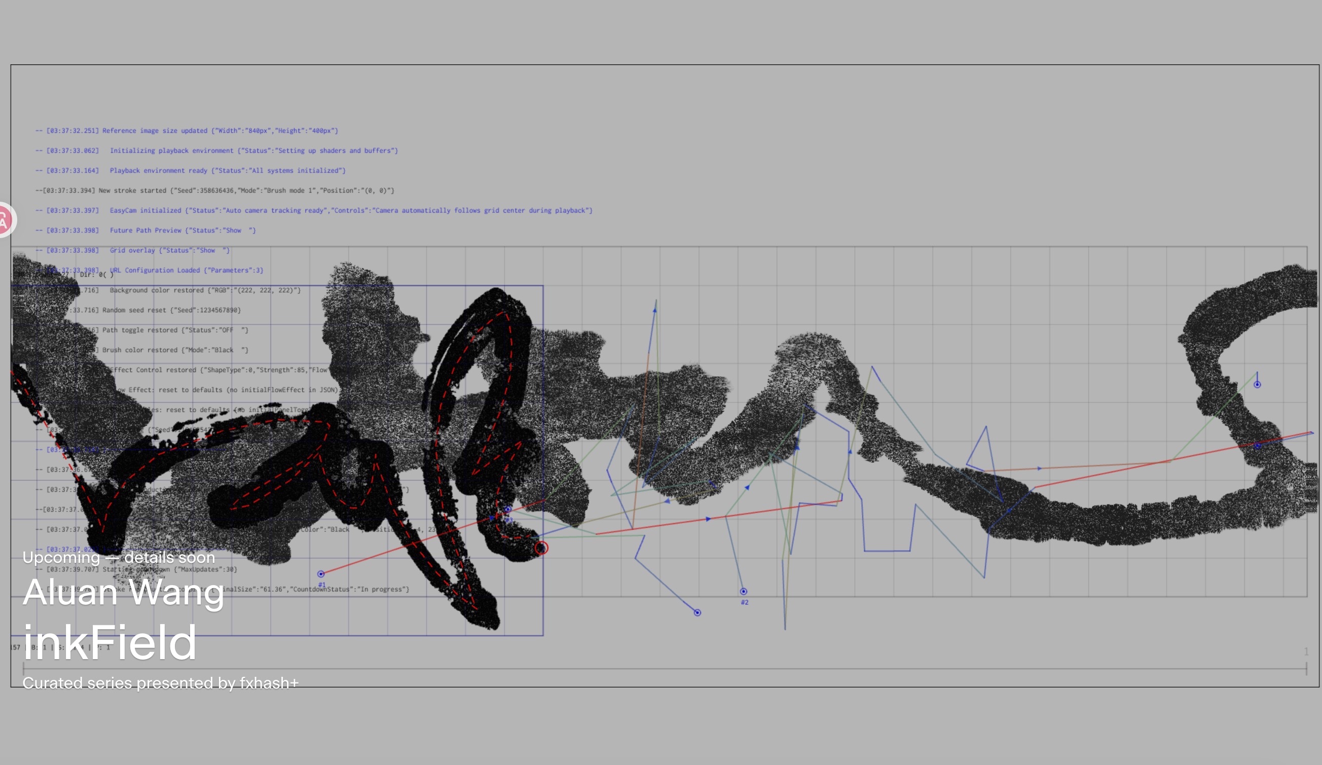Click log line 'Initializing playback environment'
The image size is (1322, 765).
click(x=216, y=150)
